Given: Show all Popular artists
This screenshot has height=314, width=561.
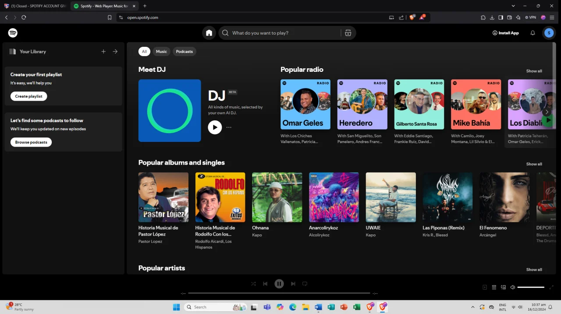Looking at the screenshot, I should (x=534, y=270).
